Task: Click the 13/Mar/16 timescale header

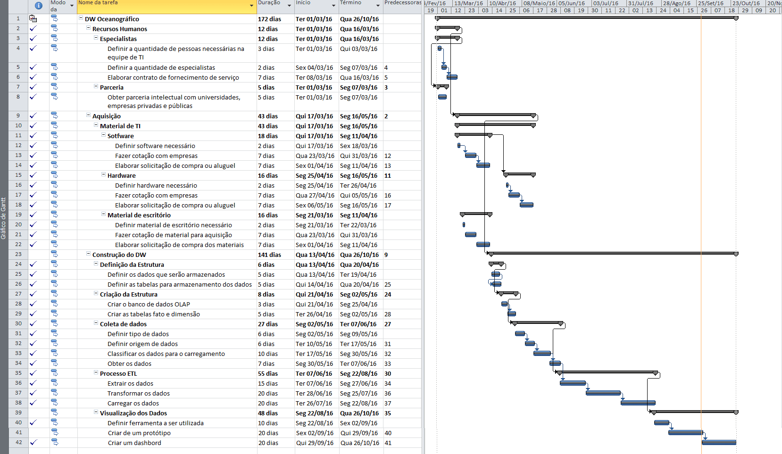Action: pyautogui.click(x=468, y=3)
